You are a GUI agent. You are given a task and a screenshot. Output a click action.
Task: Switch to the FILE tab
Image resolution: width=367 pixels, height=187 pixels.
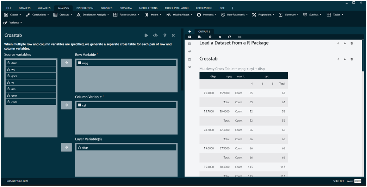(9, 8)
